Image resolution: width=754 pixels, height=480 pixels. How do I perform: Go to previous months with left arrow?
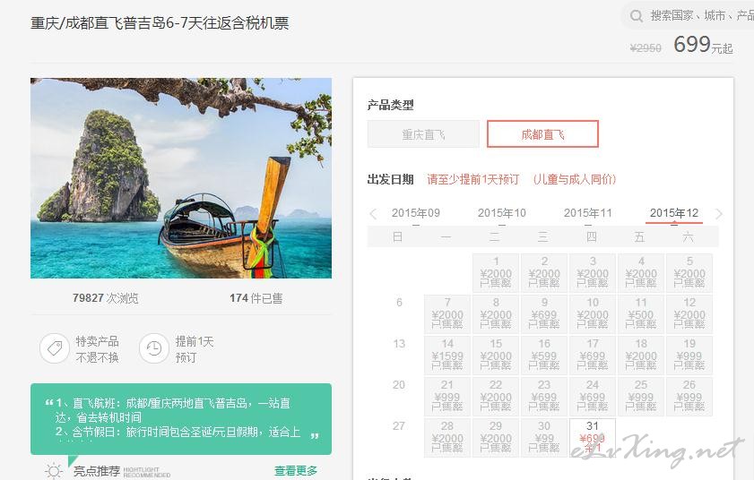[373, 214]
